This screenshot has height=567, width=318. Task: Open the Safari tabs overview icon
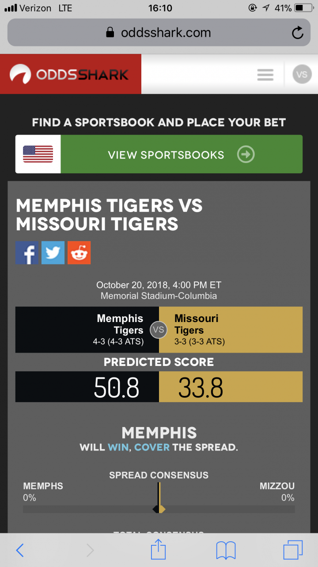(293, 550)
